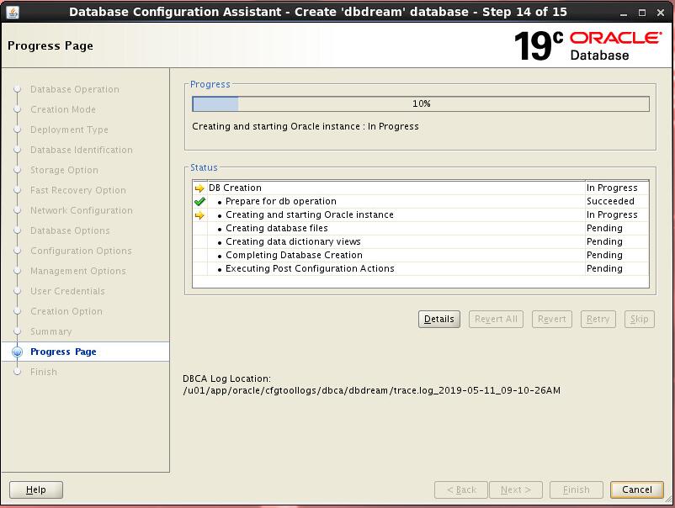The width and height of the screenshot is (675, 508).
Task: Click the 10% progress bar
Action: [421, 104]
